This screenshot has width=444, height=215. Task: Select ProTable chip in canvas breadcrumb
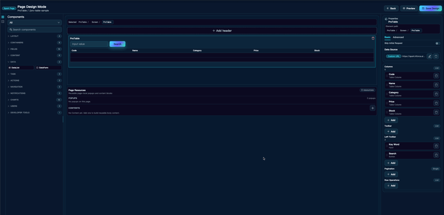[107, 22]
